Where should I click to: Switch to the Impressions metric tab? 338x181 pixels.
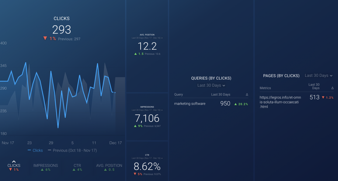[x=46, y=166]
